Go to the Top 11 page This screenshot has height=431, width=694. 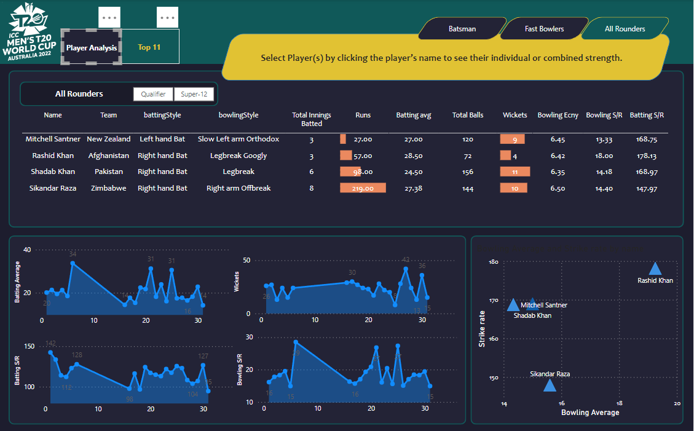pyautogui.click(x=149, y=47)
